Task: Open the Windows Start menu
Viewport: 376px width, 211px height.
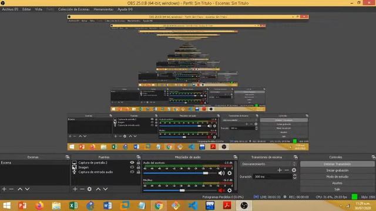Action: 7,206
